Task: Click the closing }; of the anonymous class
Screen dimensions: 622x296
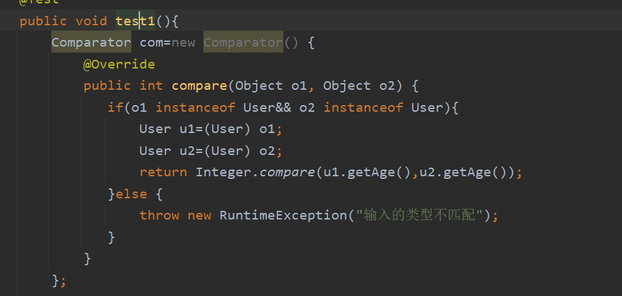Action: 59,281
